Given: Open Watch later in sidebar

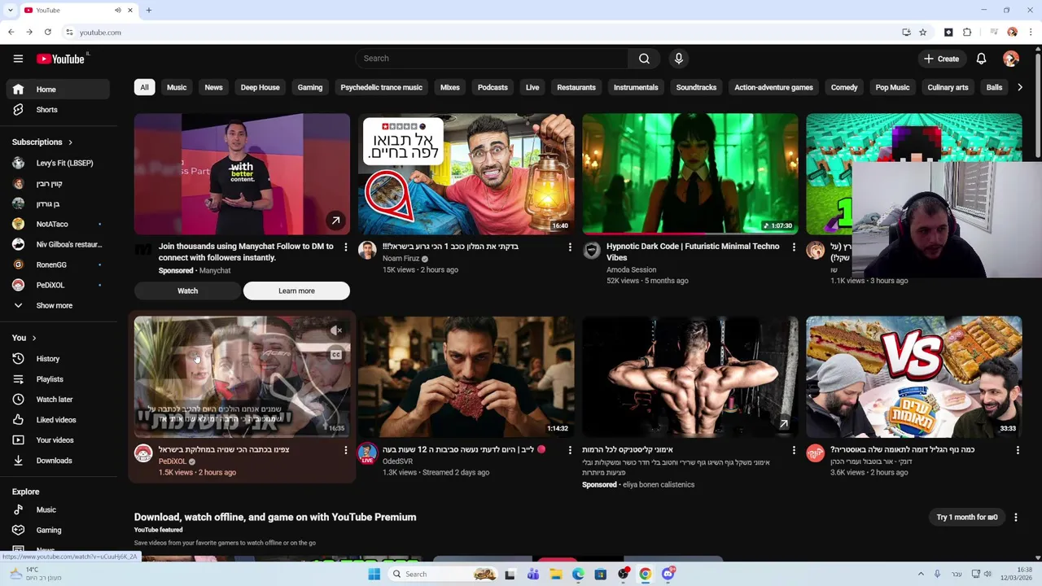Looking at the screenshot, I should 56,400.
